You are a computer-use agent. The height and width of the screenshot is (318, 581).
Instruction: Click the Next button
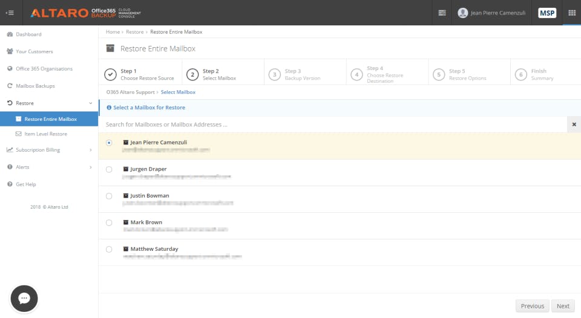(x=563, y=306)
